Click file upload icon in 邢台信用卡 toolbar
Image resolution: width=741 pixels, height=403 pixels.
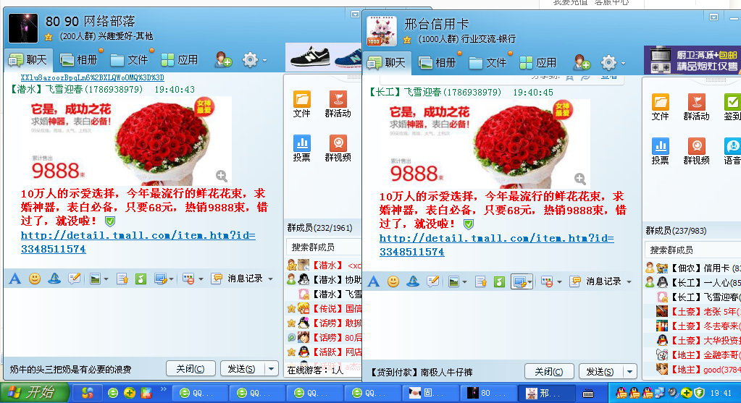click(x=481, y=281)
